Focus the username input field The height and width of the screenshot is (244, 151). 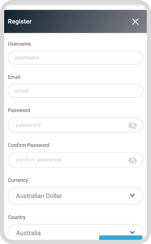coord(75,58)
